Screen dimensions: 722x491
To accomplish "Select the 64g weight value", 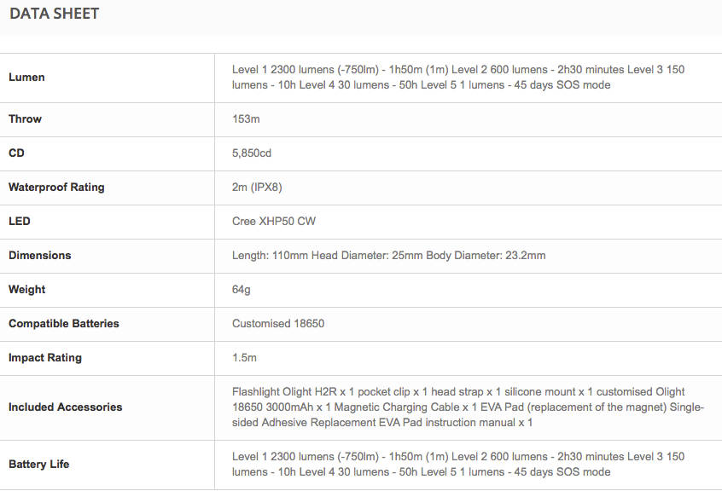I will click(x=241, y=290).
